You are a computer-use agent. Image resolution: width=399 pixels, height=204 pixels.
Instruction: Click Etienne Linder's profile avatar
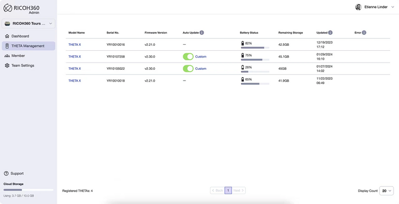coord(358,7)
